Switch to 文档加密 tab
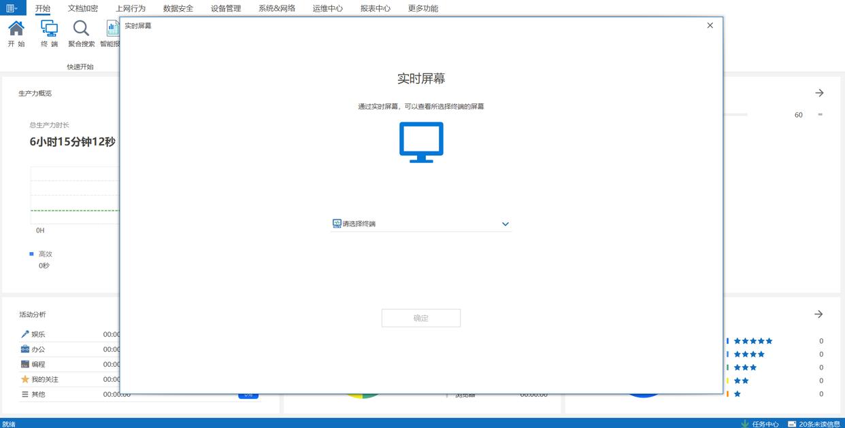Viewport: 845px width, 428px height. [x=83, y=8]
